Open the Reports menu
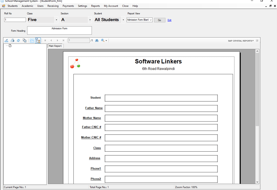The height and width of the screenshot is (190, 277). pyautogui.click(x=96, y=6)
